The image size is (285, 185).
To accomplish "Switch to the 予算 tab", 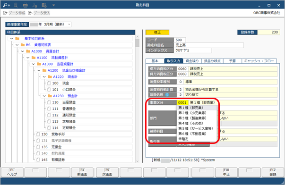I will tap(232, 61).
